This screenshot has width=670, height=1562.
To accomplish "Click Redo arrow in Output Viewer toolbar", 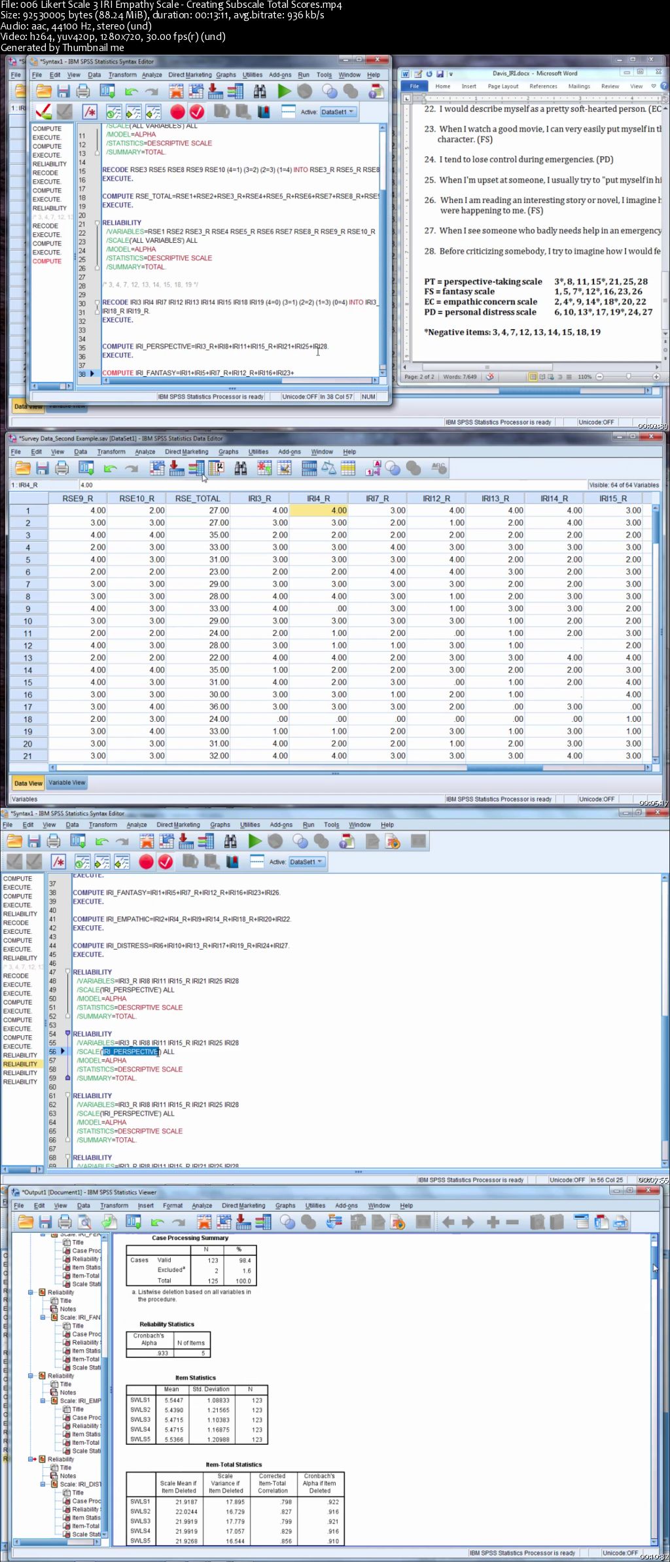I will 178,1222.
